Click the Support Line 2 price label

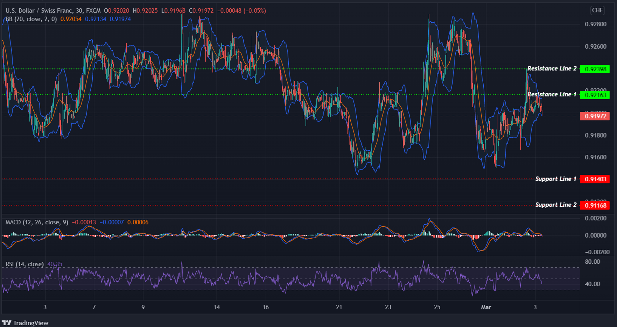[x=596, y=205]
